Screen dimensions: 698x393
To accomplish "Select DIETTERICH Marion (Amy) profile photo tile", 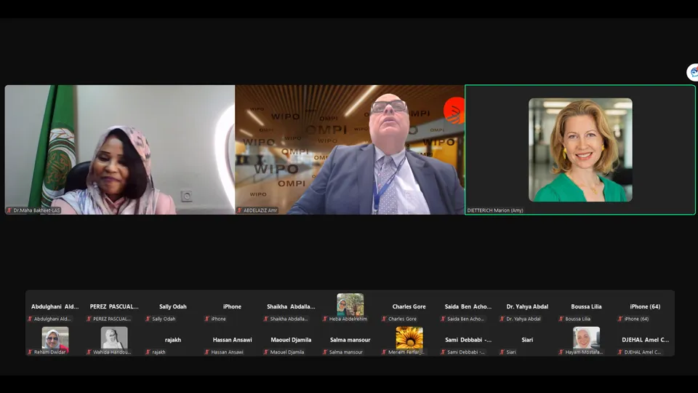I will pyautogui.click(x=580, y=150).
